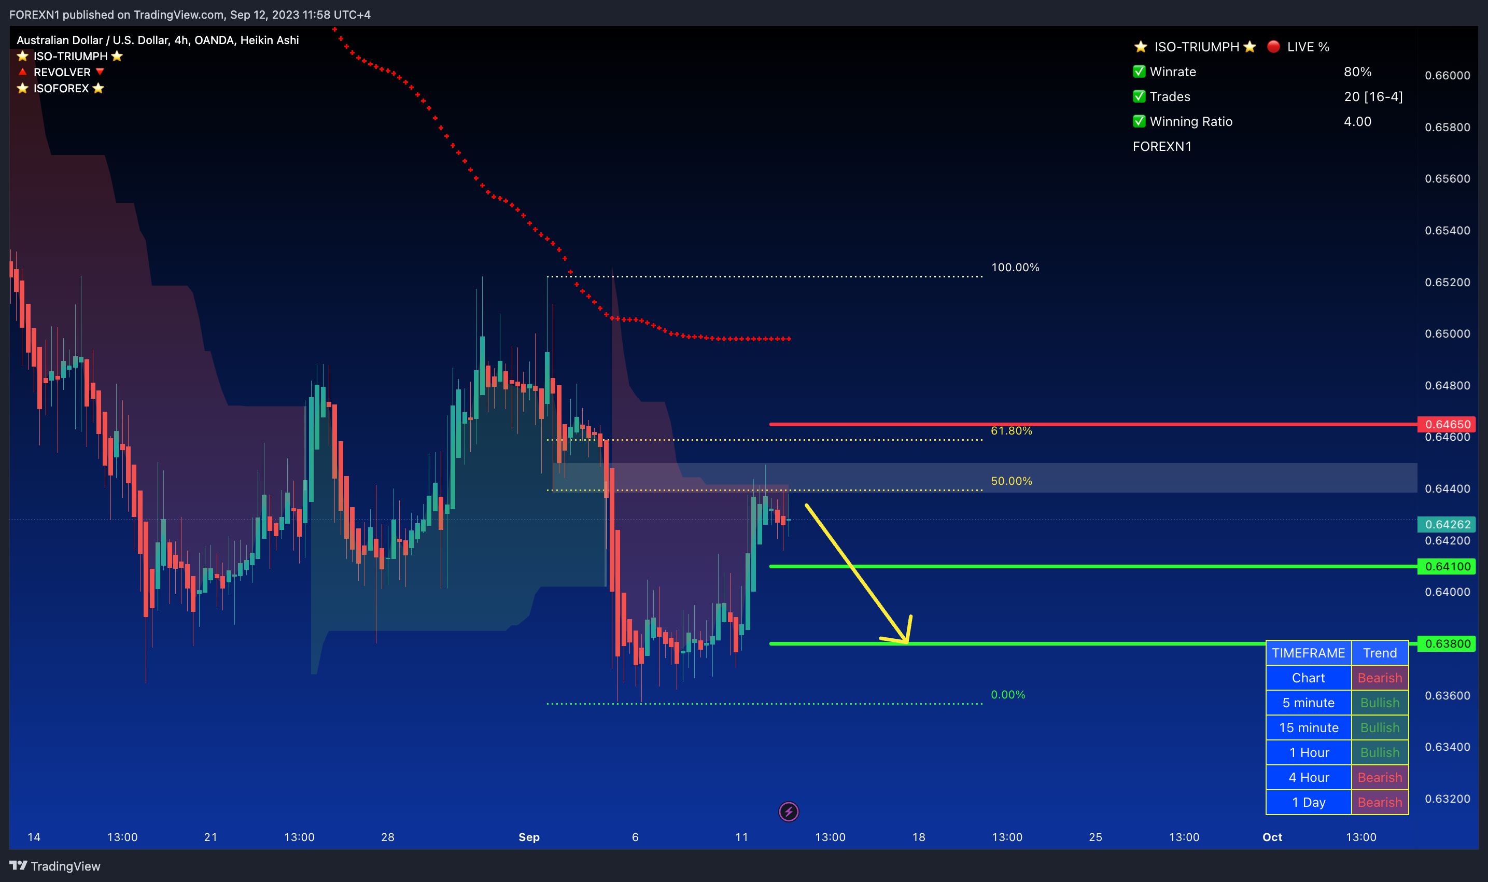Image resolution: width=1488 pixels, height=882 pixels.
Task: Click the Chart row Bearish cell
Action: point(1380,678)
